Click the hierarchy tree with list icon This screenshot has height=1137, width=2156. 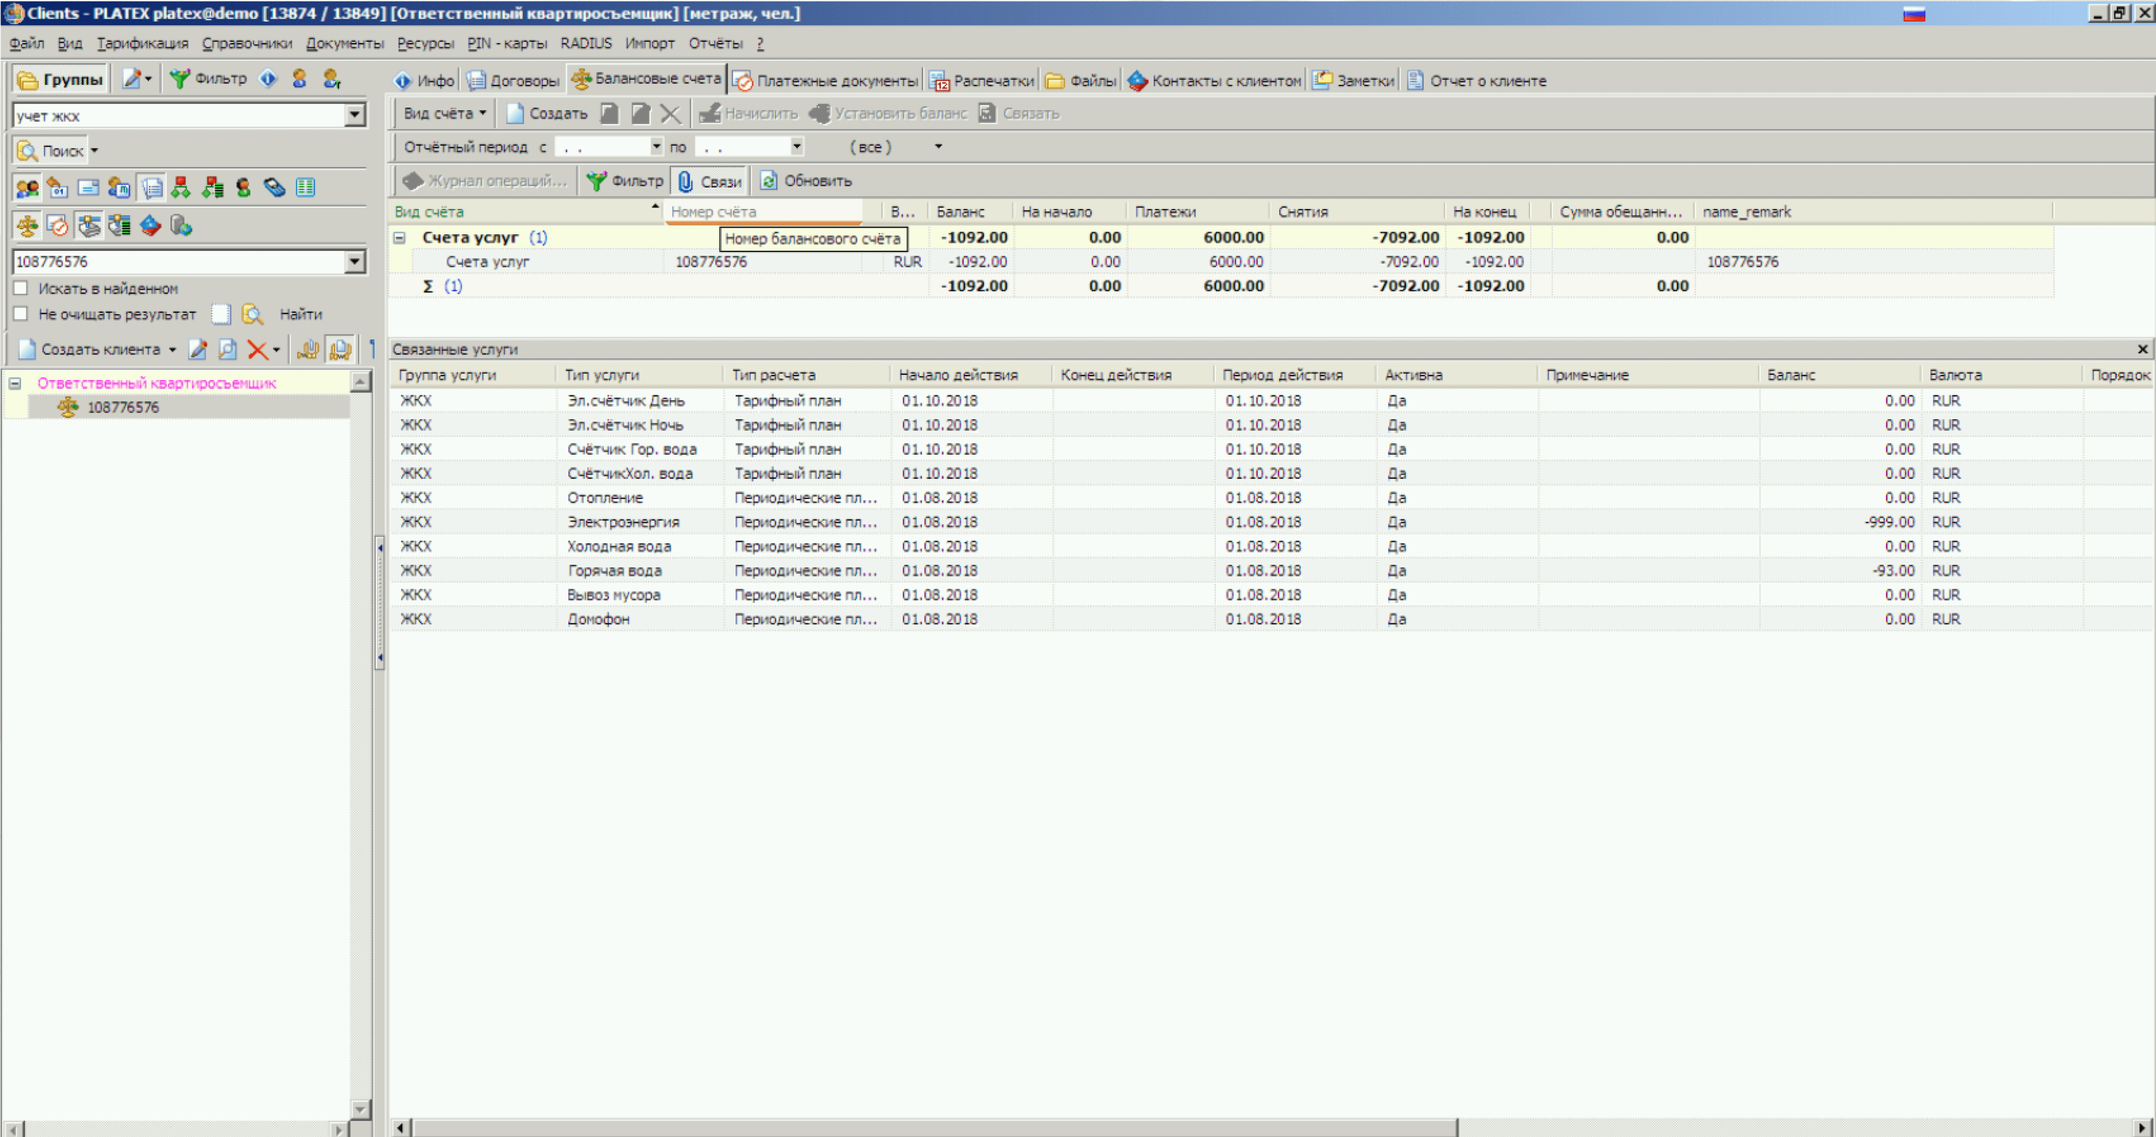(x=213, y=187)
